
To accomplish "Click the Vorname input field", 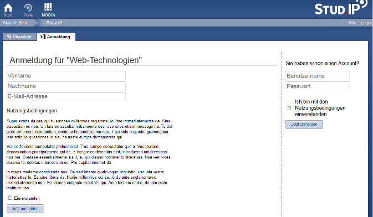I will click(66, 76).
